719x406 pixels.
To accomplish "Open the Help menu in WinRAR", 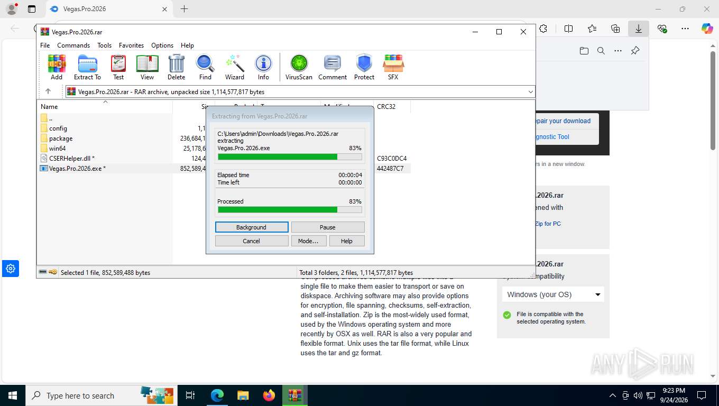I will coord(187,45).
